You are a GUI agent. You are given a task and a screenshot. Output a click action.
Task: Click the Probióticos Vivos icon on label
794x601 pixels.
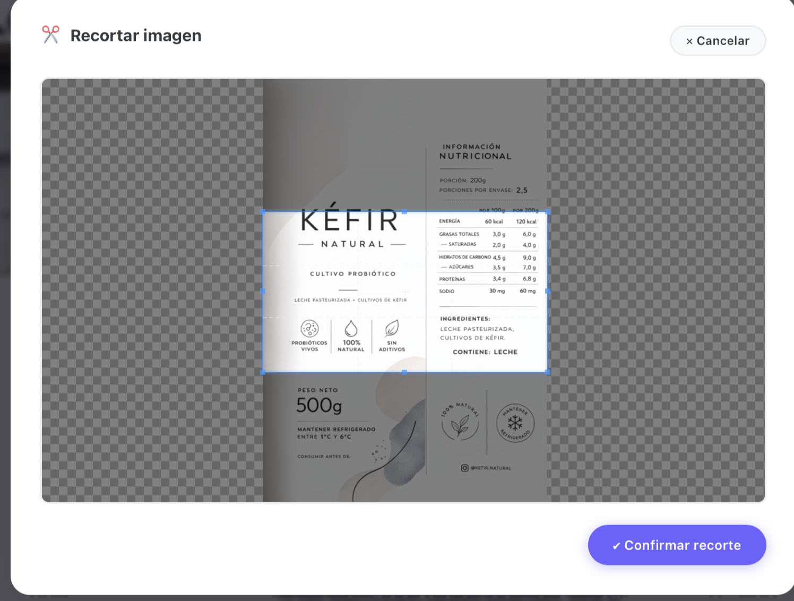(309, 329)
